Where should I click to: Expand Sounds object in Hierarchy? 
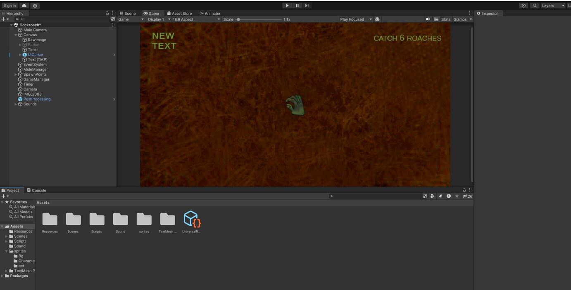click(16, 104)
